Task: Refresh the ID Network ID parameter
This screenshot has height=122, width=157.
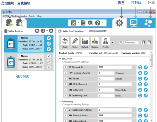Action: click(x=140, y=67)
